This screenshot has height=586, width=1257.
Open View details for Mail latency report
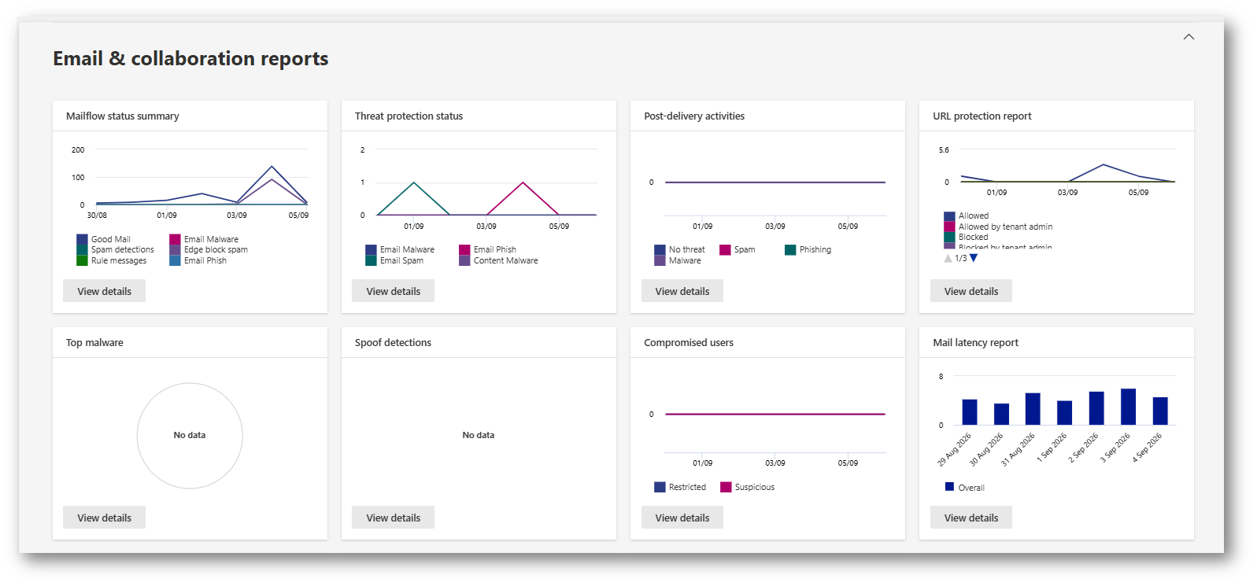click(971, 518)
